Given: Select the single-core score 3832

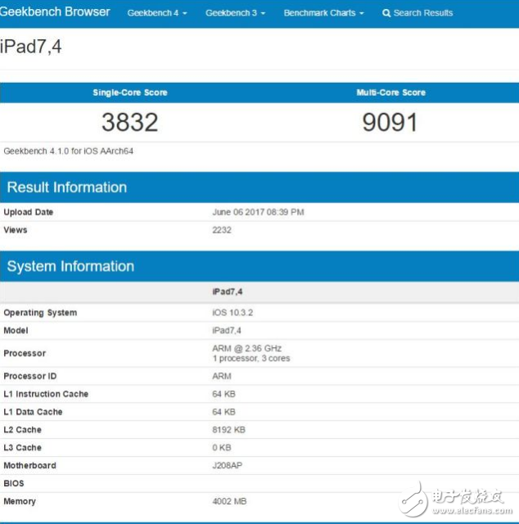Looking at the screenshot, I should tap(129, 122).
